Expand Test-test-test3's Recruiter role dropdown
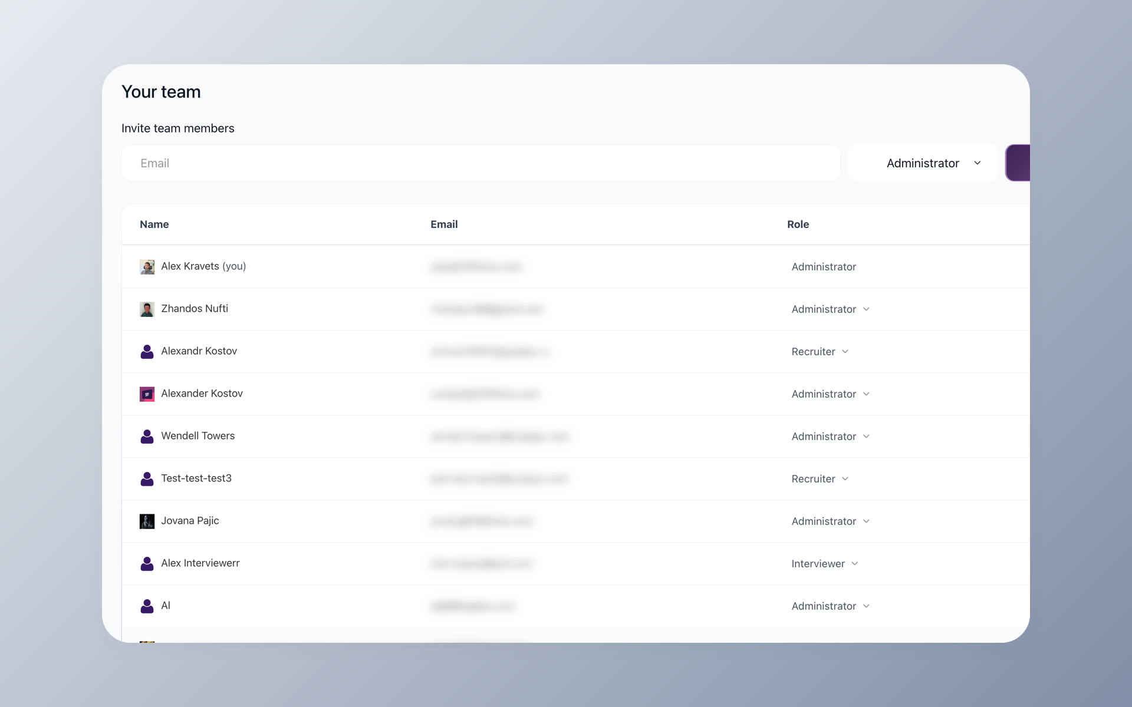This screenshot has height=707, width=1132. click(x=820, y=479)
